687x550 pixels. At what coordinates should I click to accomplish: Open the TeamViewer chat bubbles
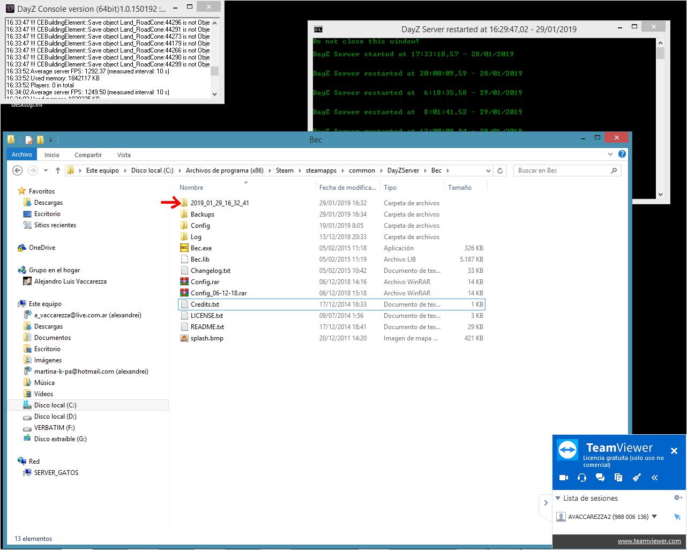tap(600, 478)
